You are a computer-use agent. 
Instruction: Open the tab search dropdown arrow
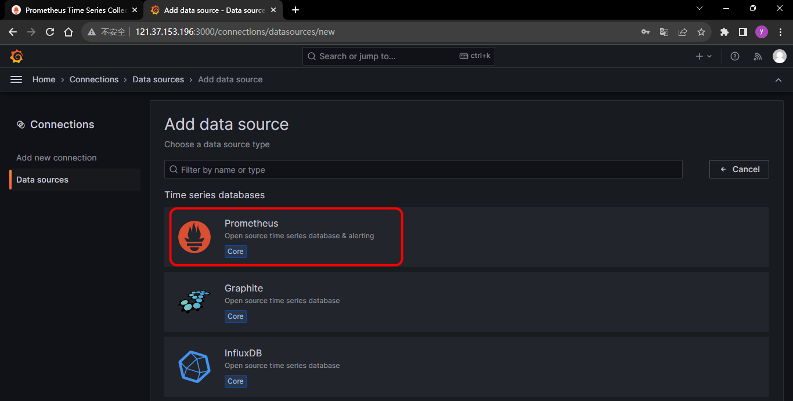coord(699,9)
